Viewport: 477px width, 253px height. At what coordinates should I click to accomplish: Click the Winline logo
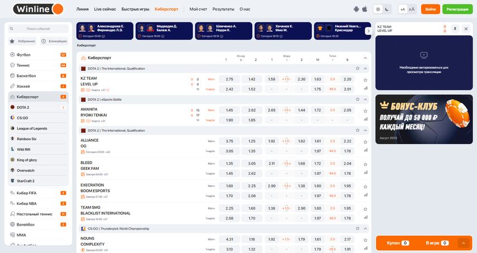[x=39, y=9]
